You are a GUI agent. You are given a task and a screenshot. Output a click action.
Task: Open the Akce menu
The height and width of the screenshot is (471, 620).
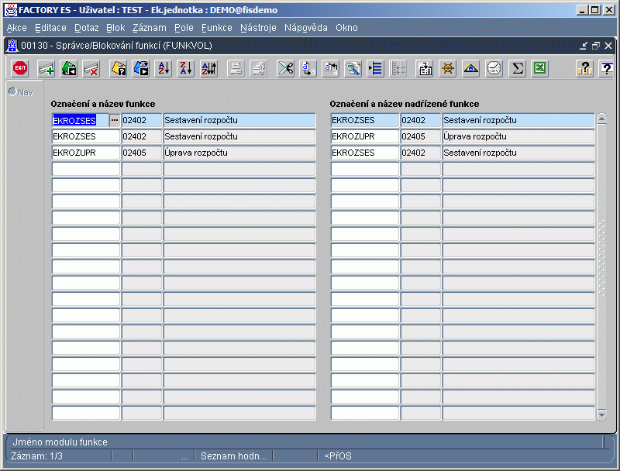(16, 28)
